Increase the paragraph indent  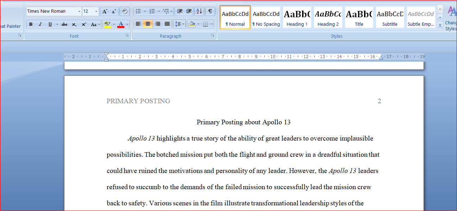[189, 11]
